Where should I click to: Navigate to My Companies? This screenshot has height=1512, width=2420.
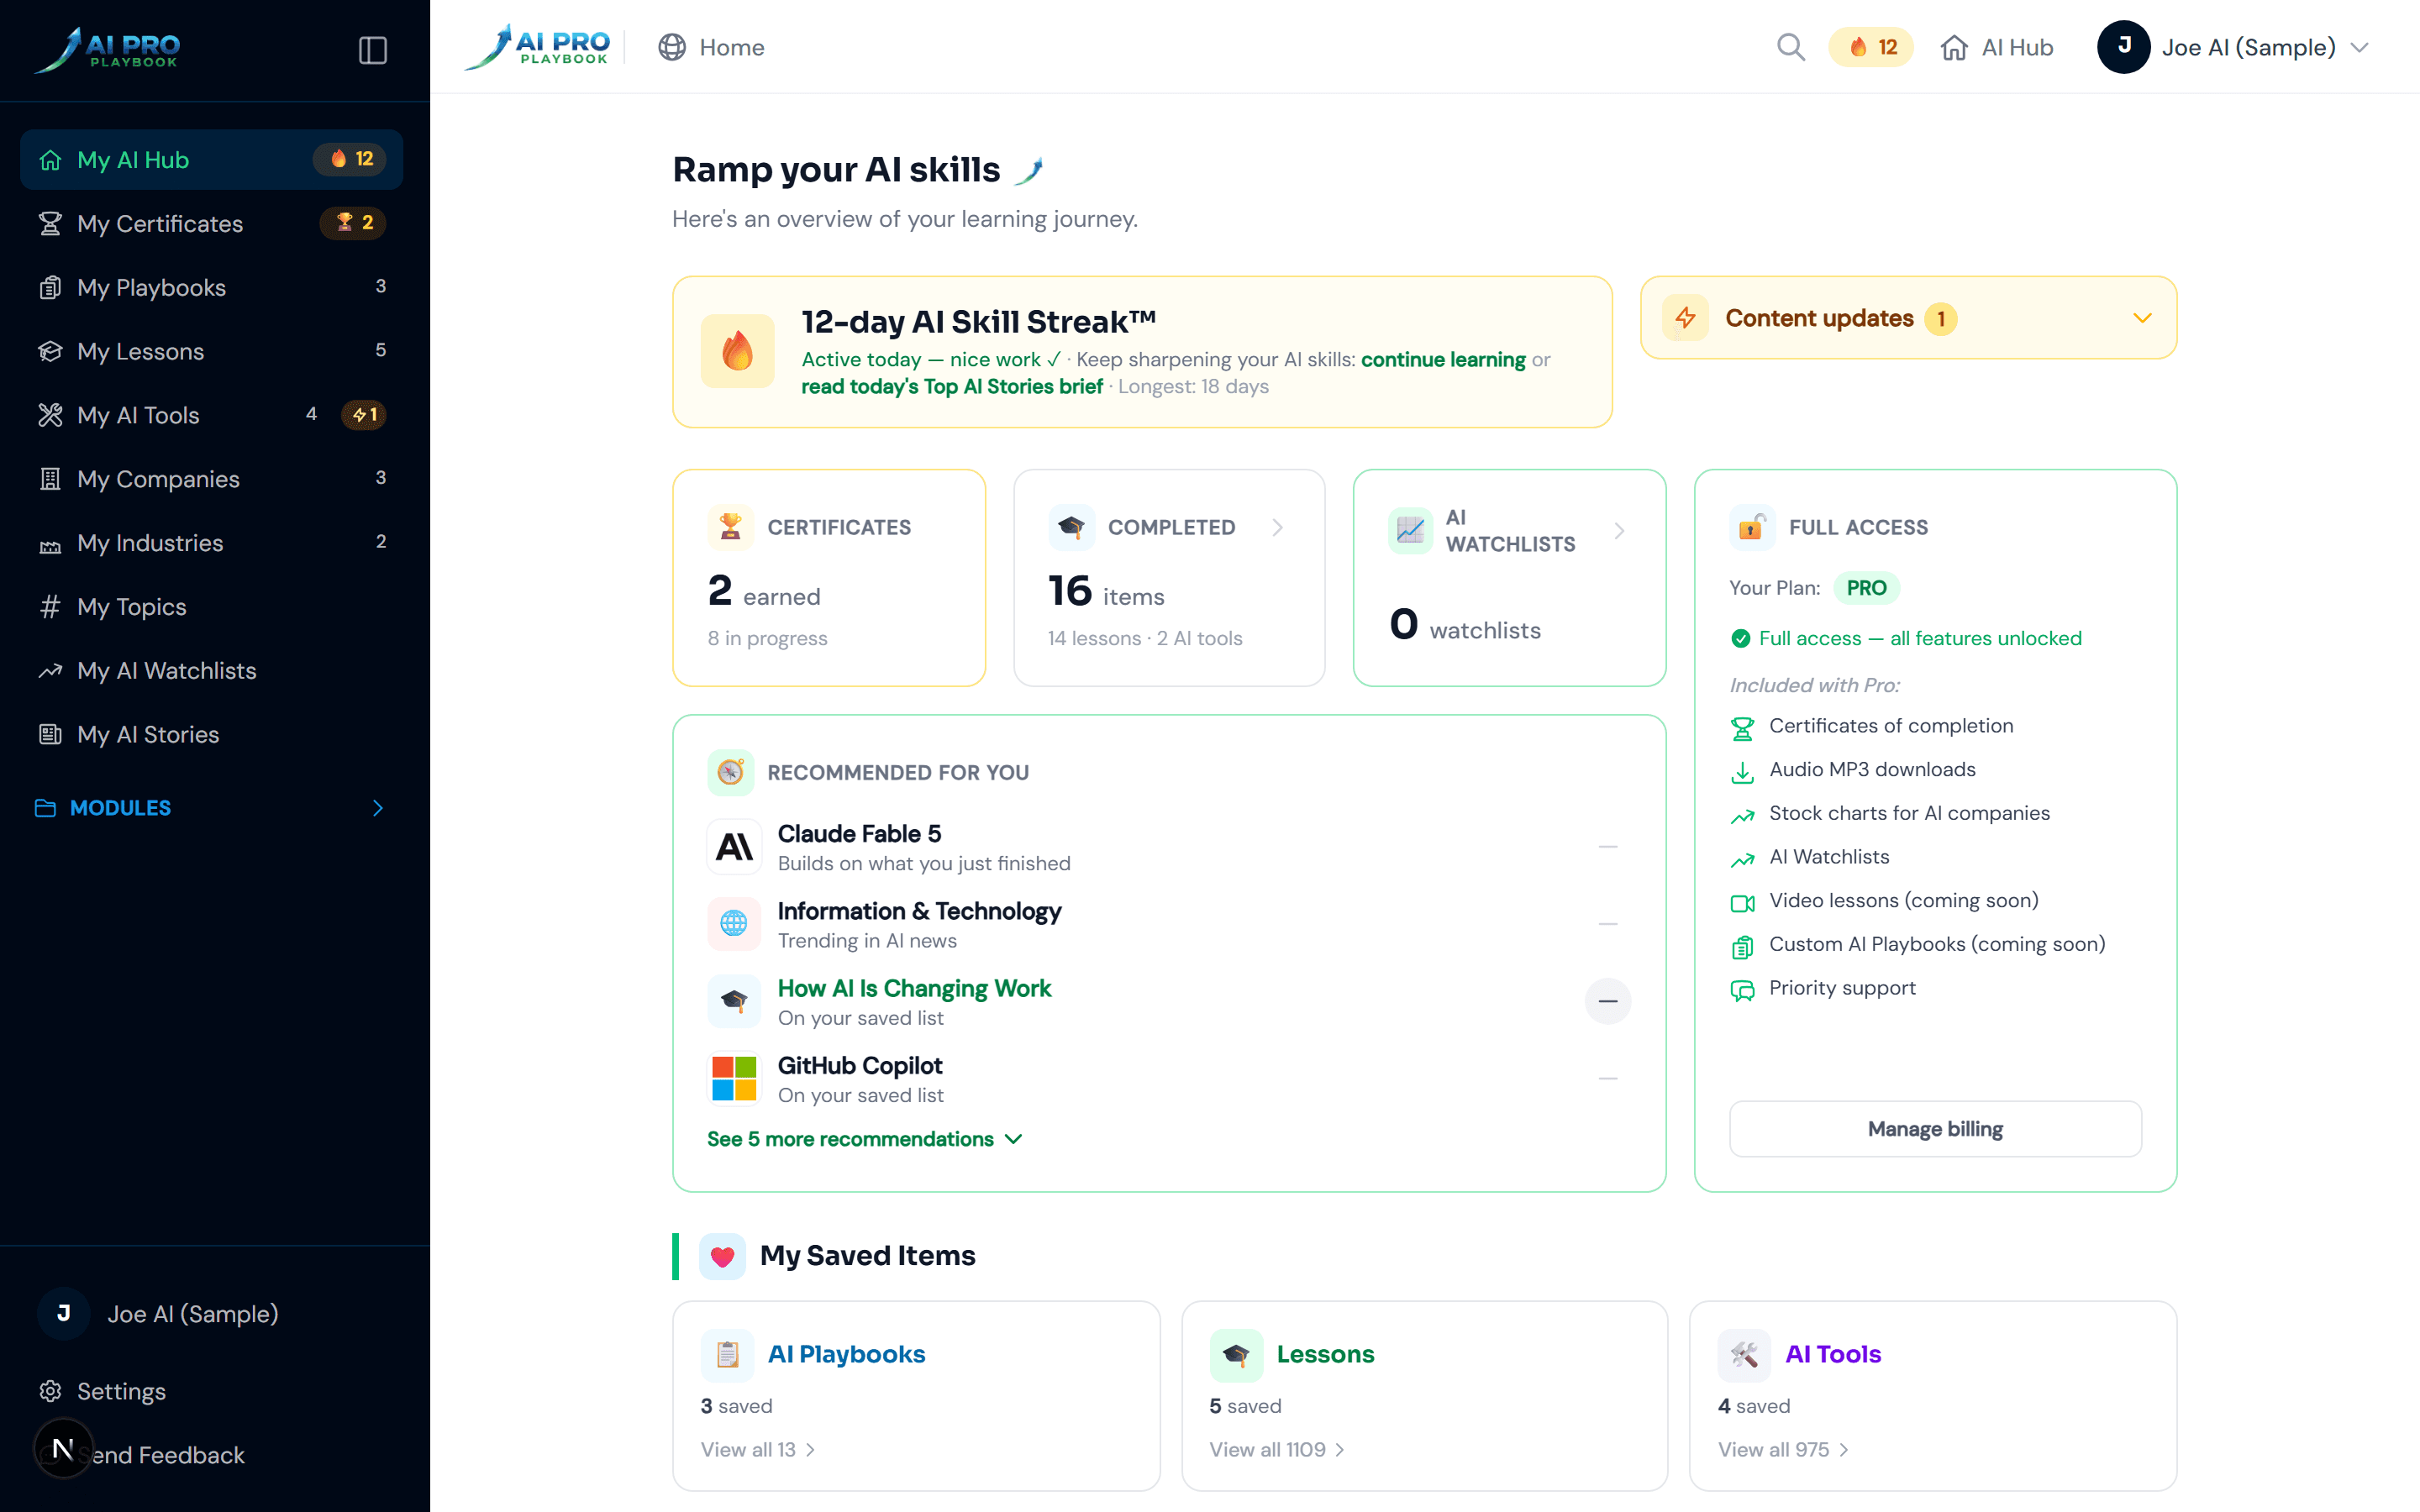pyautogui.click(x=211, y=479)
